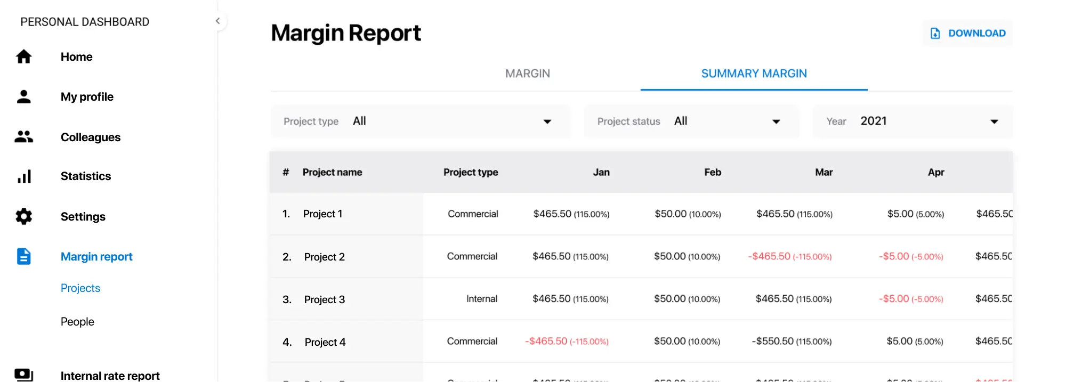This screenshot has width=1066, height=382.
Task: Click Project 2's negative Mar value
Action: 789,256
